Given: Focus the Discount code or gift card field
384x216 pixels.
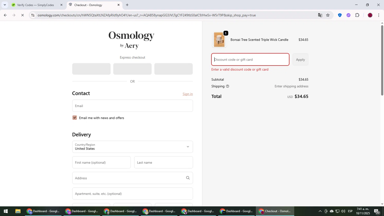Looking at the screenshot, I should click(x=250, y=59).
